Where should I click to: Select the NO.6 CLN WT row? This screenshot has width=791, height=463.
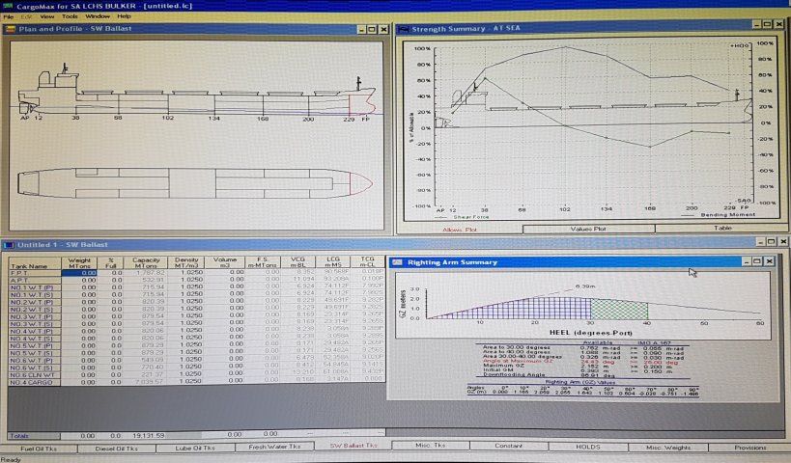tap(35, 375)
